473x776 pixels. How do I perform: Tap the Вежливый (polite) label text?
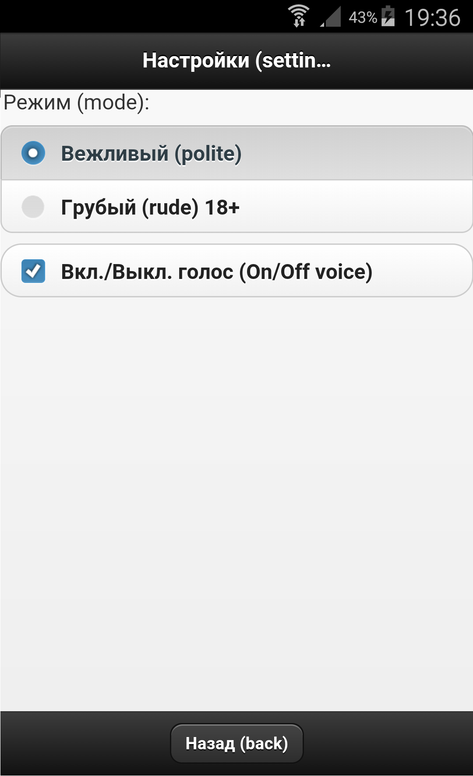tap(151, 154)
